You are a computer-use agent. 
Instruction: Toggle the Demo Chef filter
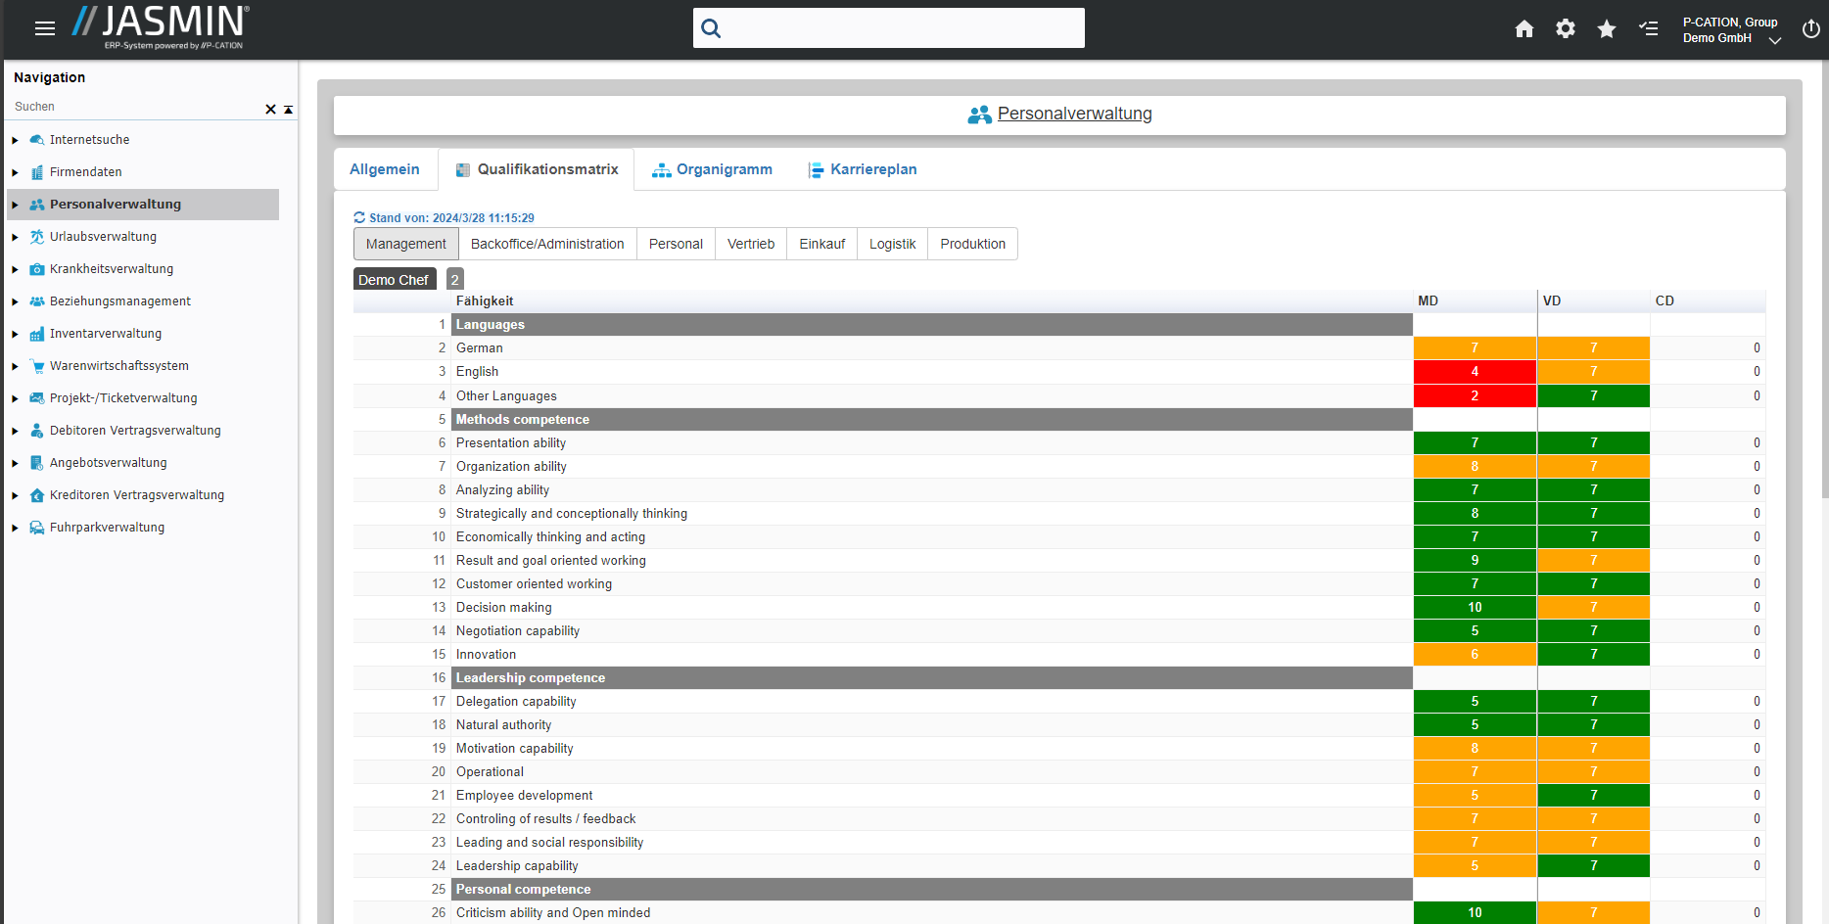click(394, 280)
